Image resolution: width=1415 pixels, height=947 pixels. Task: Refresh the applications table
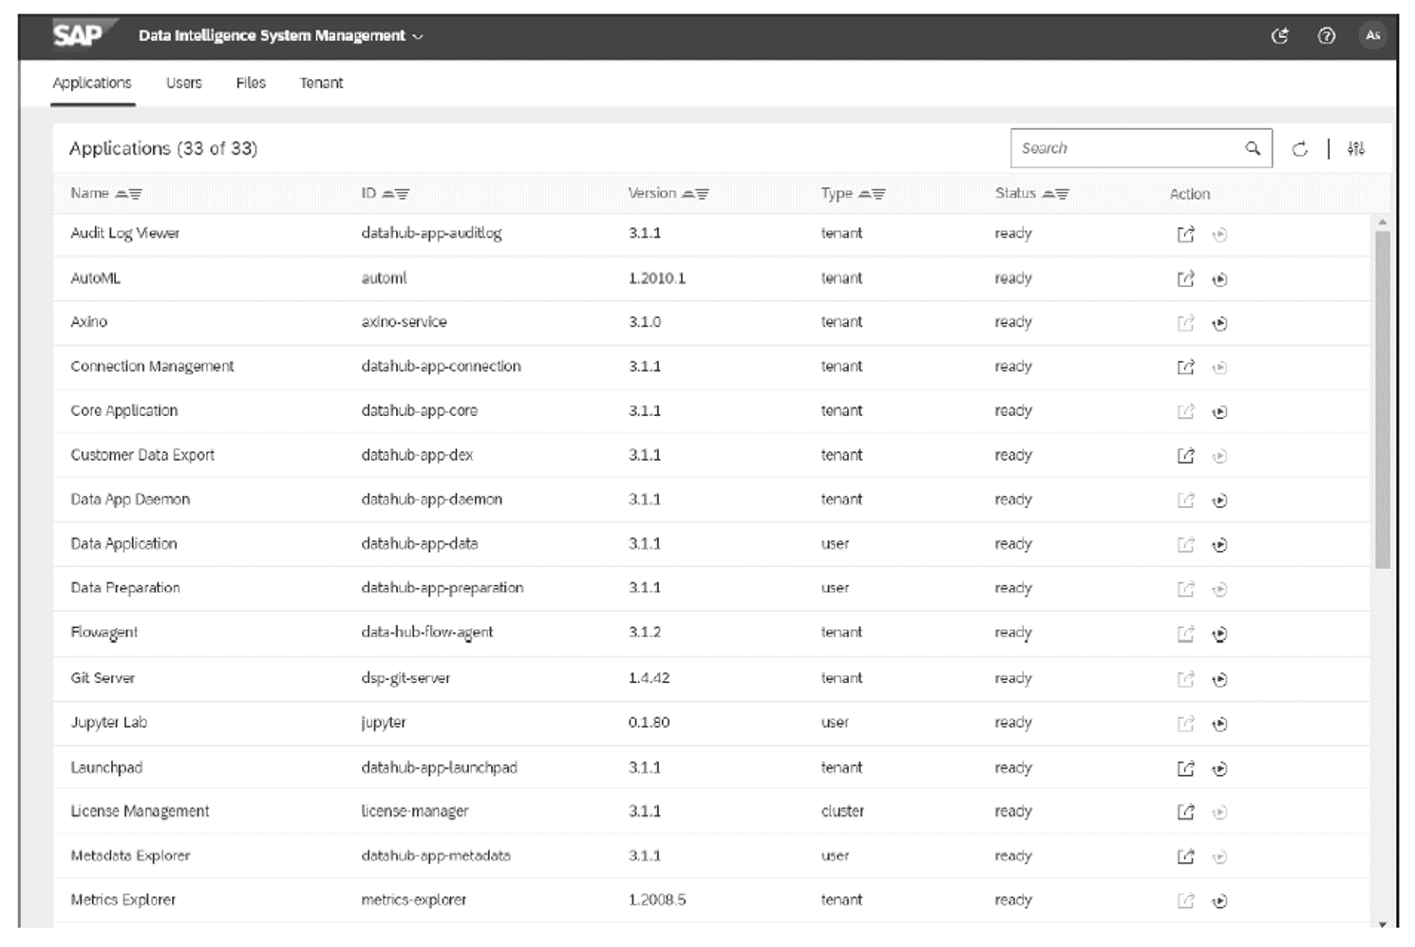pyautogui.click(x=1300, y=149)
